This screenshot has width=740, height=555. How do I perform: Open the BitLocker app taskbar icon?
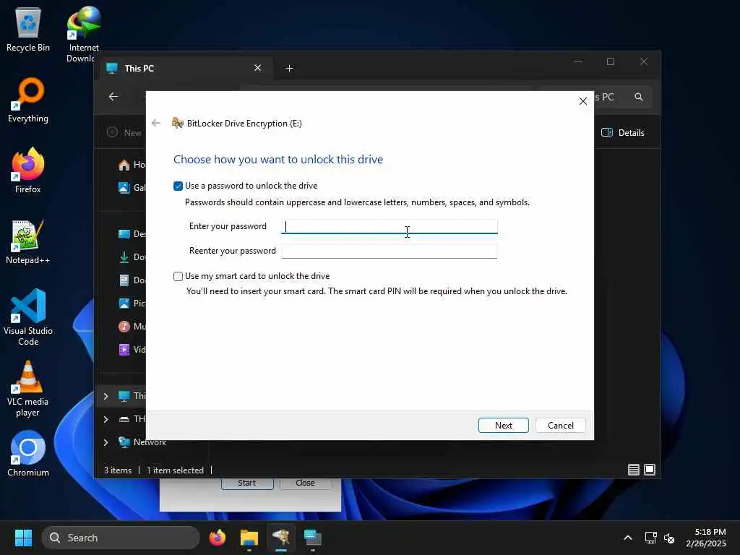[281, 538]
